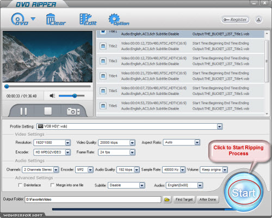Mute the preview speaker icon
The height and width of the screenshot is (218, 272).
(x=52, y=95)
